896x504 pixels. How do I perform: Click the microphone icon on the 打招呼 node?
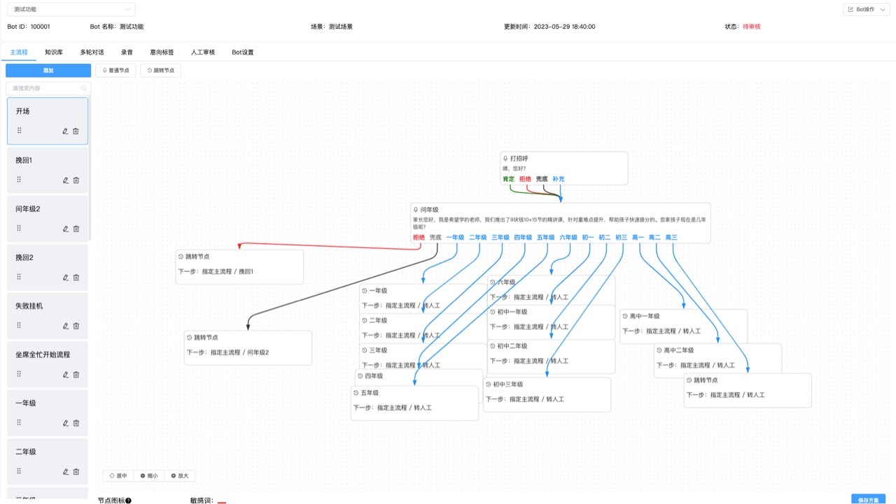pyautogui.click(x=505, y=159)
